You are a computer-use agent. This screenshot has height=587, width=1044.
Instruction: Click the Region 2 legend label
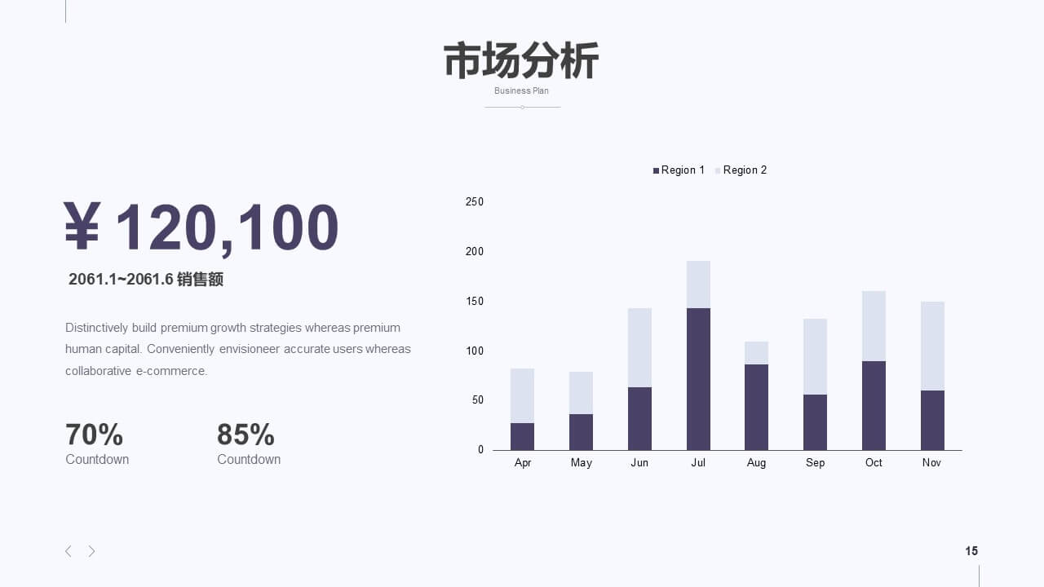(745, 170)
